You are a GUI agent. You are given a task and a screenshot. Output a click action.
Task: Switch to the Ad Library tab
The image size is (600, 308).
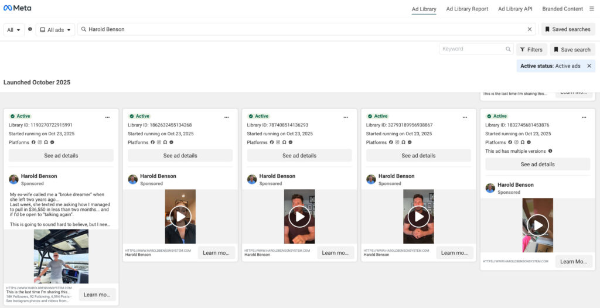click(424, 9)
